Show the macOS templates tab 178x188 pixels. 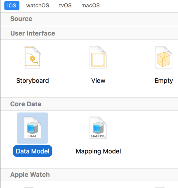click(91, 5)
